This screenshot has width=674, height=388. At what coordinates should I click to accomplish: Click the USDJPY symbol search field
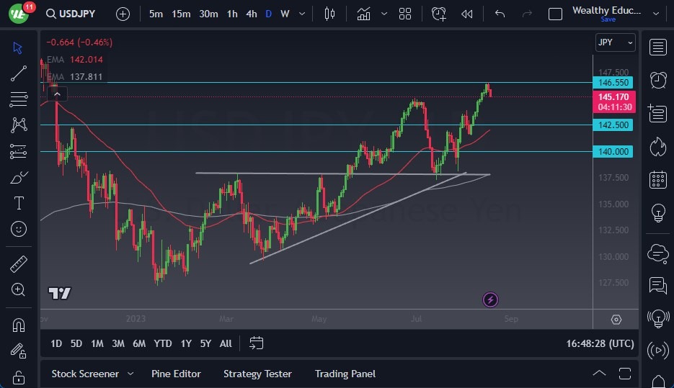74,14
